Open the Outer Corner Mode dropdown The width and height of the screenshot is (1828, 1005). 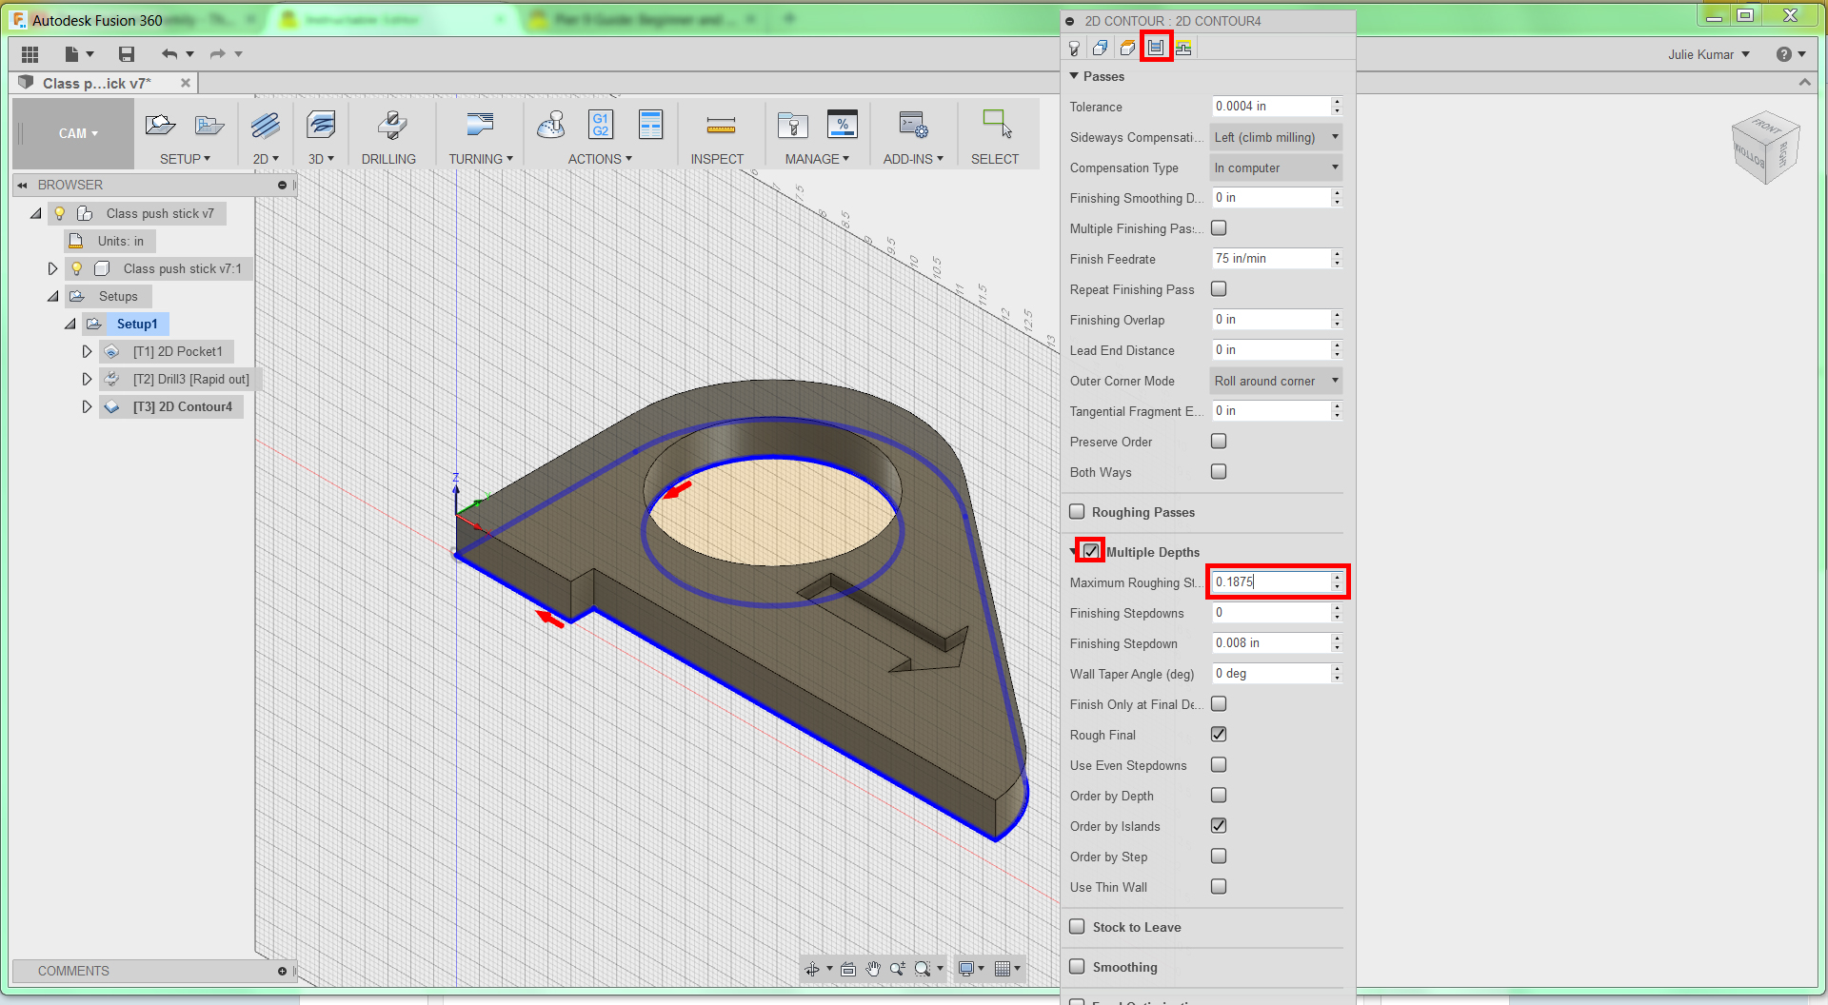click(1276, 381)
